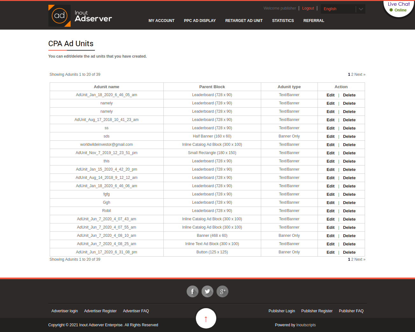Edit AdUnit_Jan_18_2020_6_46_05_am
The width and height of the screenshot is (415, 332).
coord(331,95)
